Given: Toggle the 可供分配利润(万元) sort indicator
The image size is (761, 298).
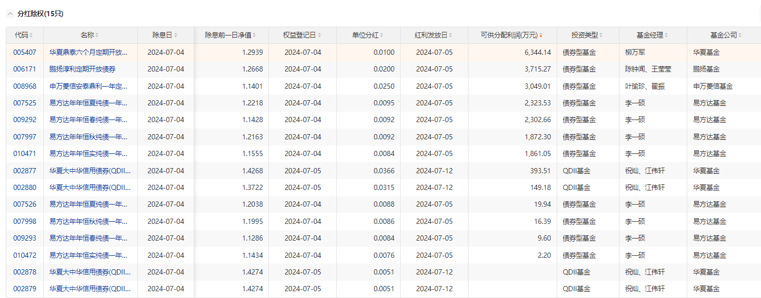Looking at the screenshot, I should 541,35.
